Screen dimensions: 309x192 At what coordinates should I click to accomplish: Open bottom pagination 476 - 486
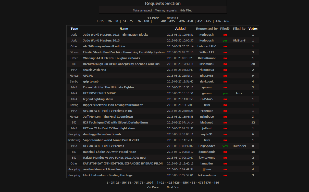pyautogui.click(x=212, y=183)
